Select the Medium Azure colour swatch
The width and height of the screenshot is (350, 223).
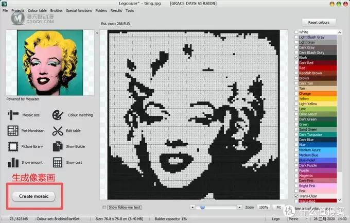coord(318,150)
